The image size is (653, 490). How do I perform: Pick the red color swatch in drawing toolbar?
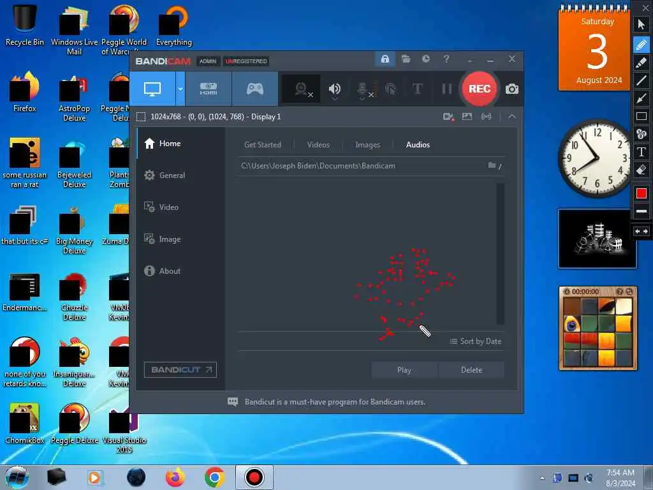[642, 193]
